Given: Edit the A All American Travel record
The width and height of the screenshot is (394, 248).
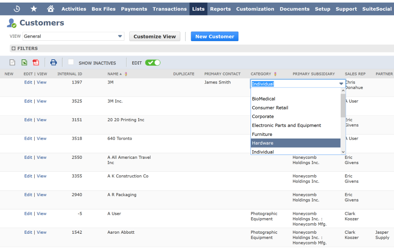Looking at the screenshot, I should click(x=28, y=158).
